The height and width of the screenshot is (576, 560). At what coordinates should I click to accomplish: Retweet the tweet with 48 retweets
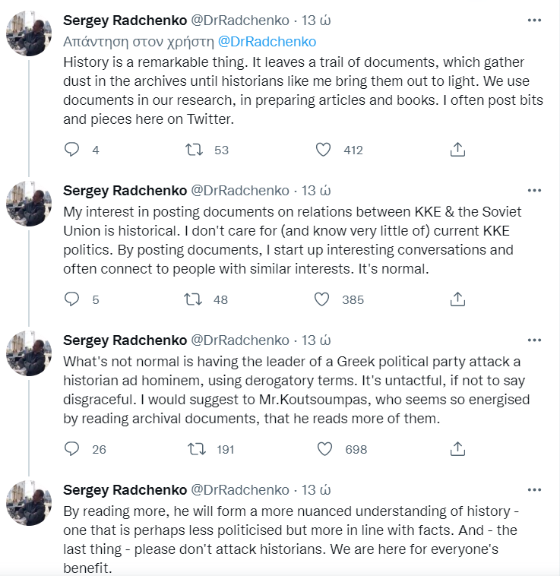point(195,299)
